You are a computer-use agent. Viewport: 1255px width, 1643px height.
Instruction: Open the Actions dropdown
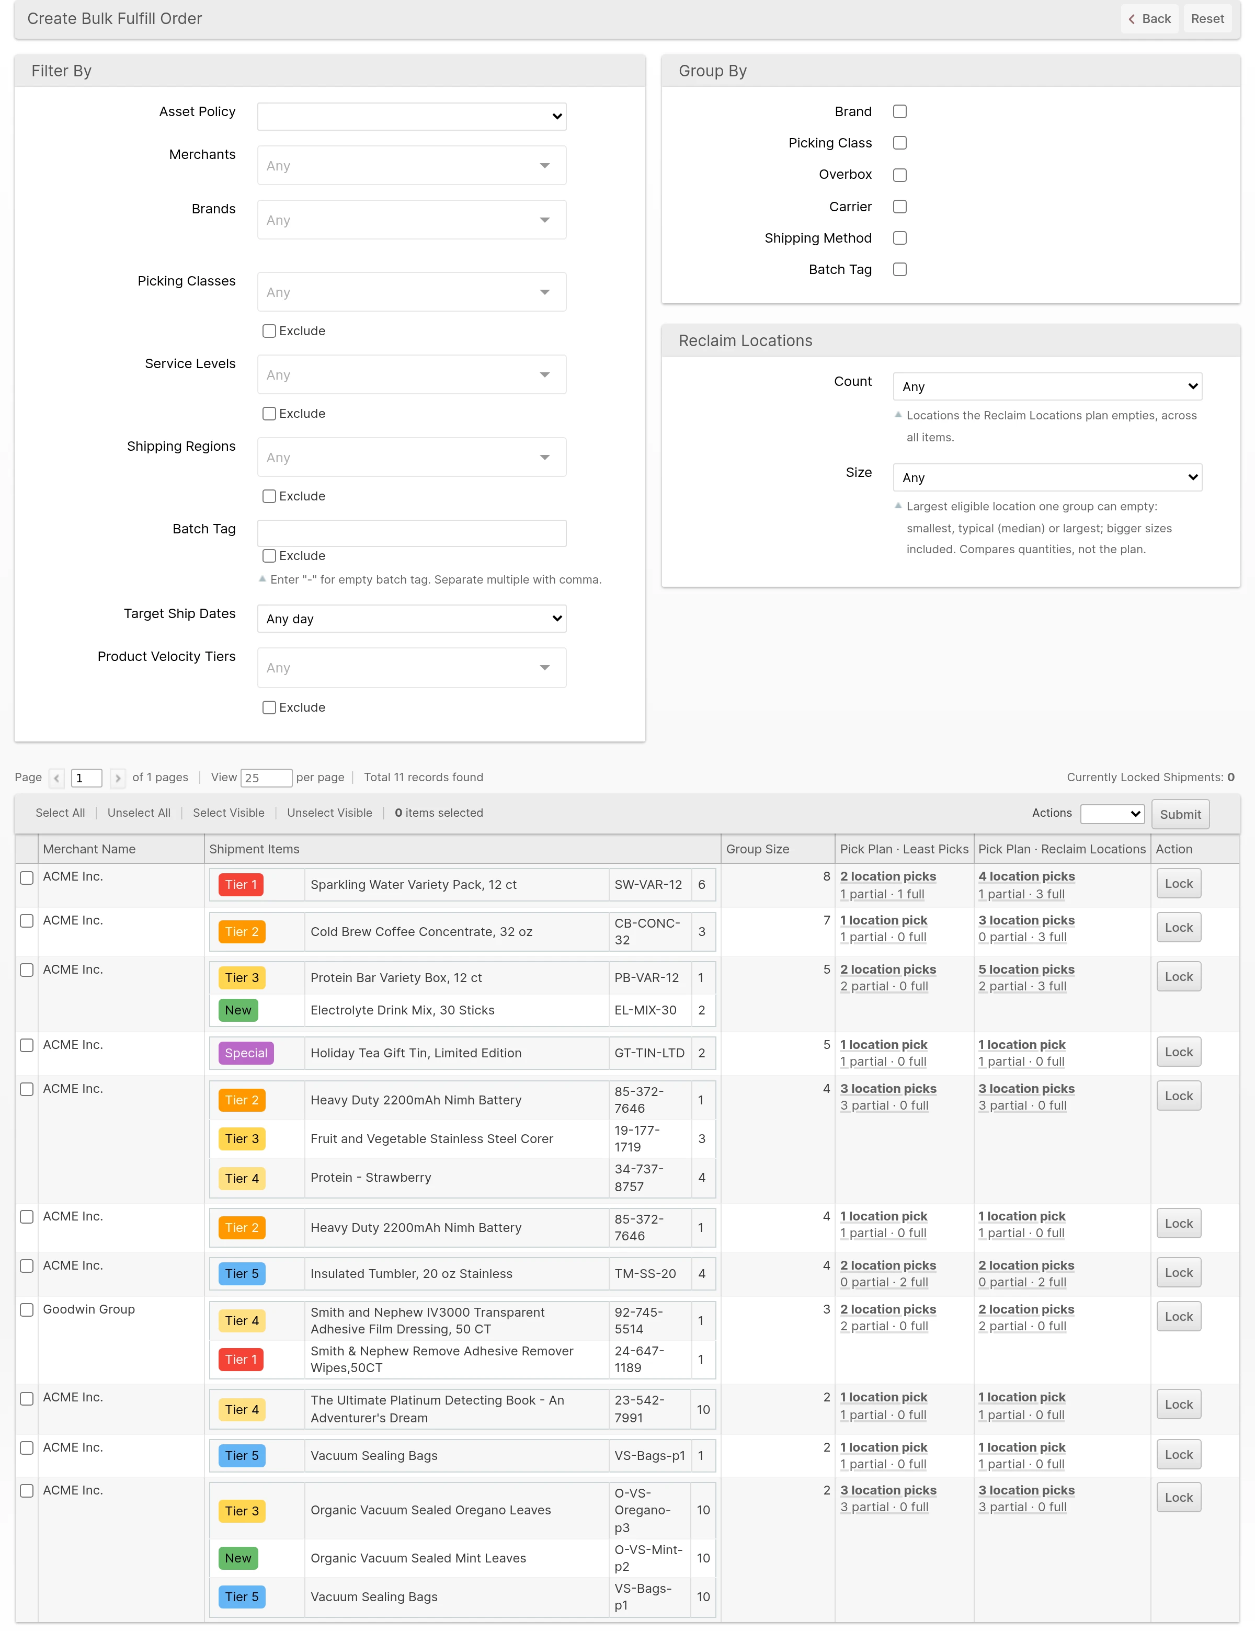[x=1112, y=813]
